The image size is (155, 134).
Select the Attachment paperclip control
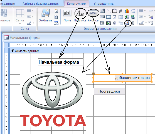[x=133, y=23]
